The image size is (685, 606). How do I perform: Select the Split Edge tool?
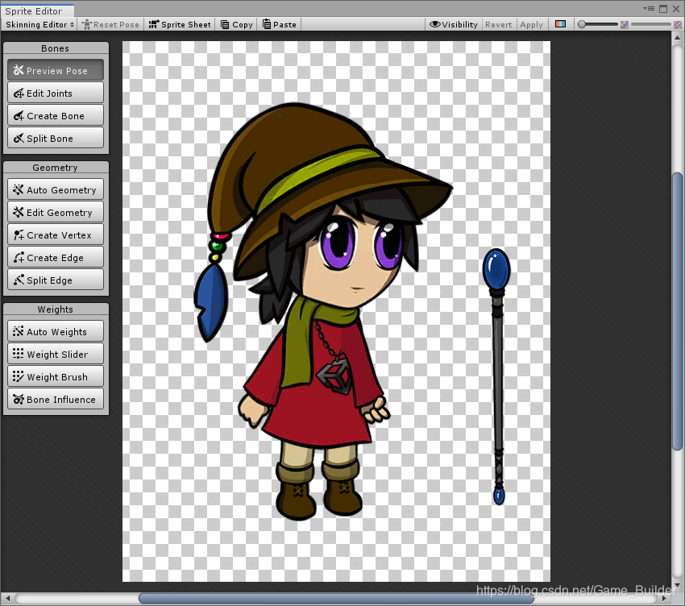[x=56, y=280]
